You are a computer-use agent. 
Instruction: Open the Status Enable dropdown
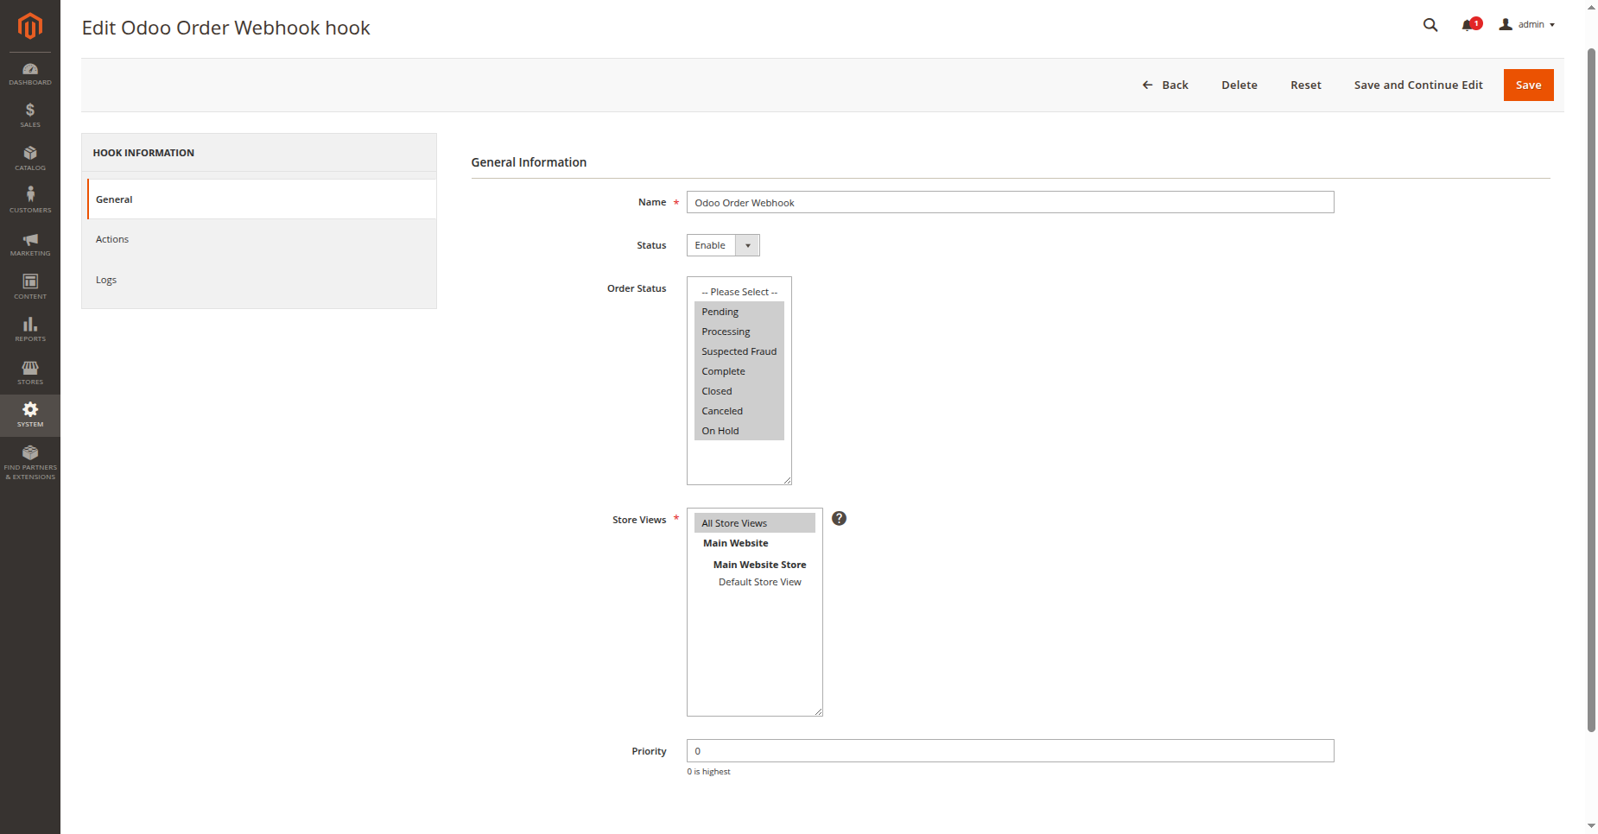(x=723, y=245)
